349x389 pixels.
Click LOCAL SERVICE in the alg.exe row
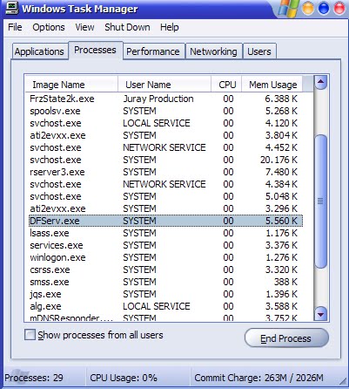point(157,306)
